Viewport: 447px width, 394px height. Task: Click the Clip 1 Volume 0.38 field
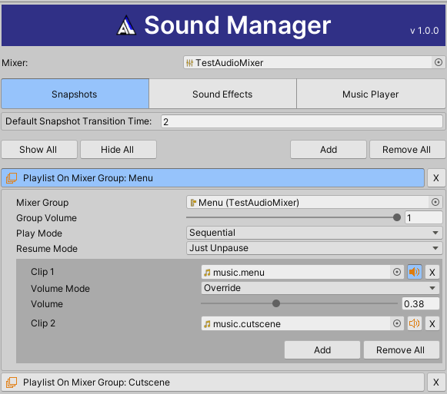coord(421,303)
